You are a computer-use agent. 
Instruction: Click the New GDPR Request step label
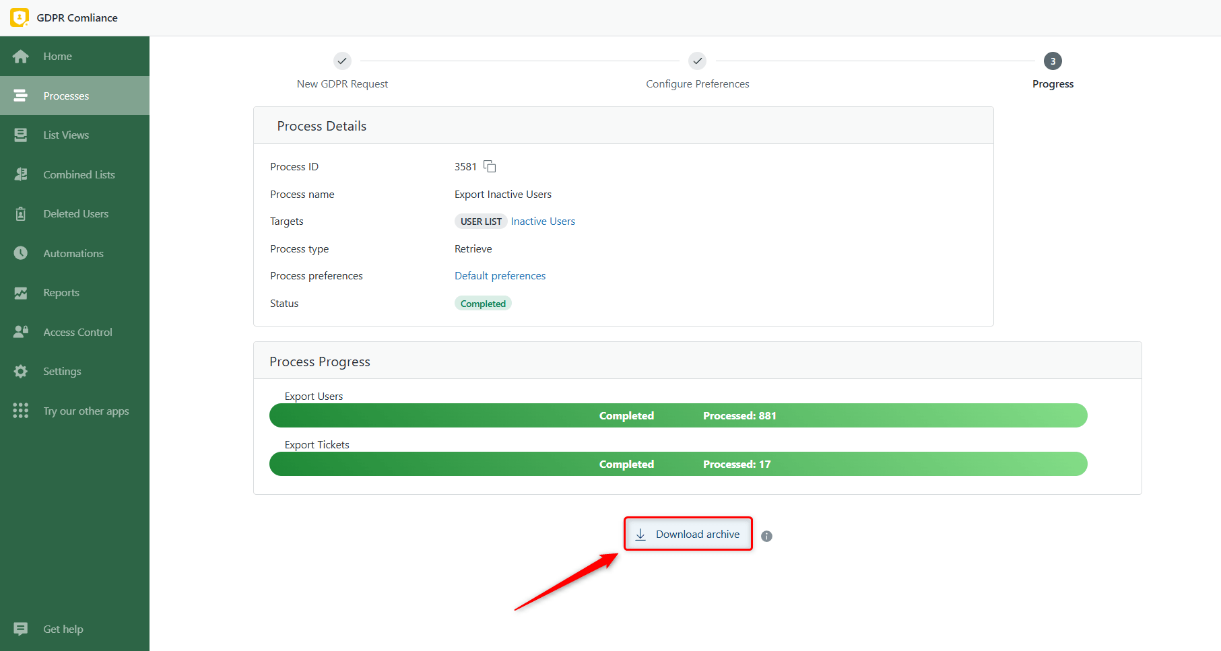coord(342,84)
